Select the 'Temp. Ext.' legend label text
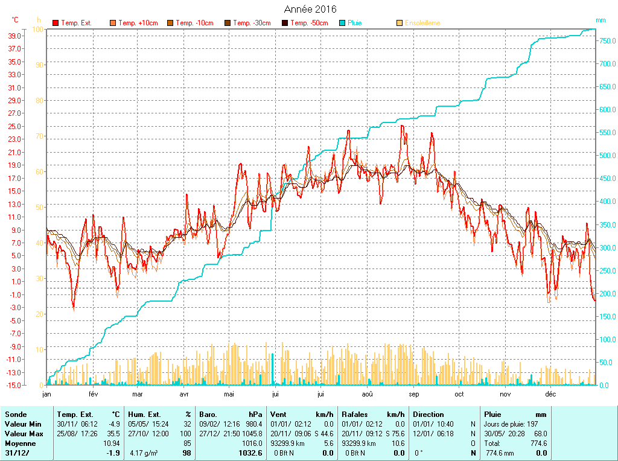 pyautogui.click(x=76, y=23)
